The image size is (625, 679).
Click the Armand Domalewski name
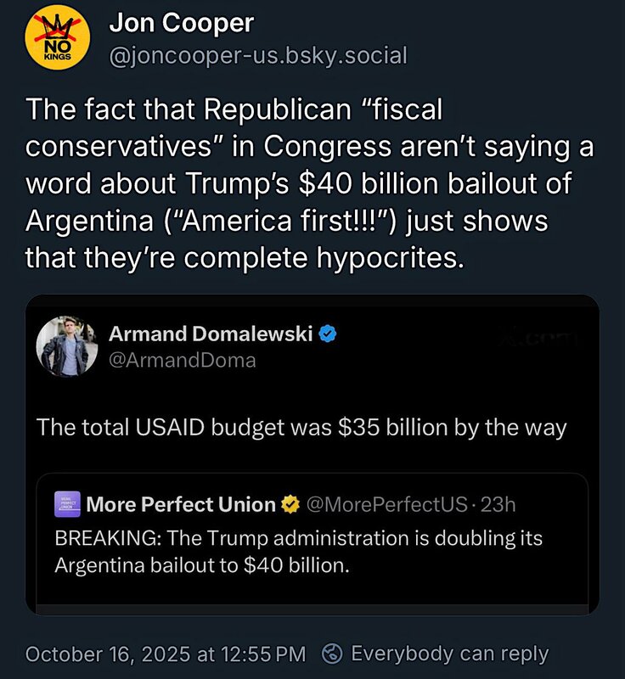[x=211, y=334]
